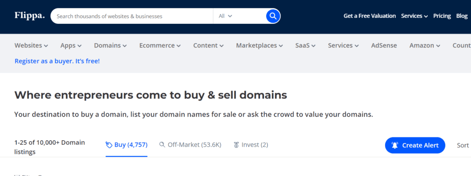Image resolution: width=471 pixels, height=176 pixels.
Task: Open the Ecommerce dropdown
Action: point(160,45)
